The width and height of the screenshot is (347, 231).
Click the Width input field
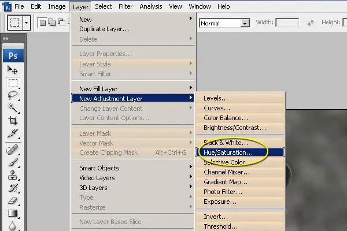[x=287, y=23]
